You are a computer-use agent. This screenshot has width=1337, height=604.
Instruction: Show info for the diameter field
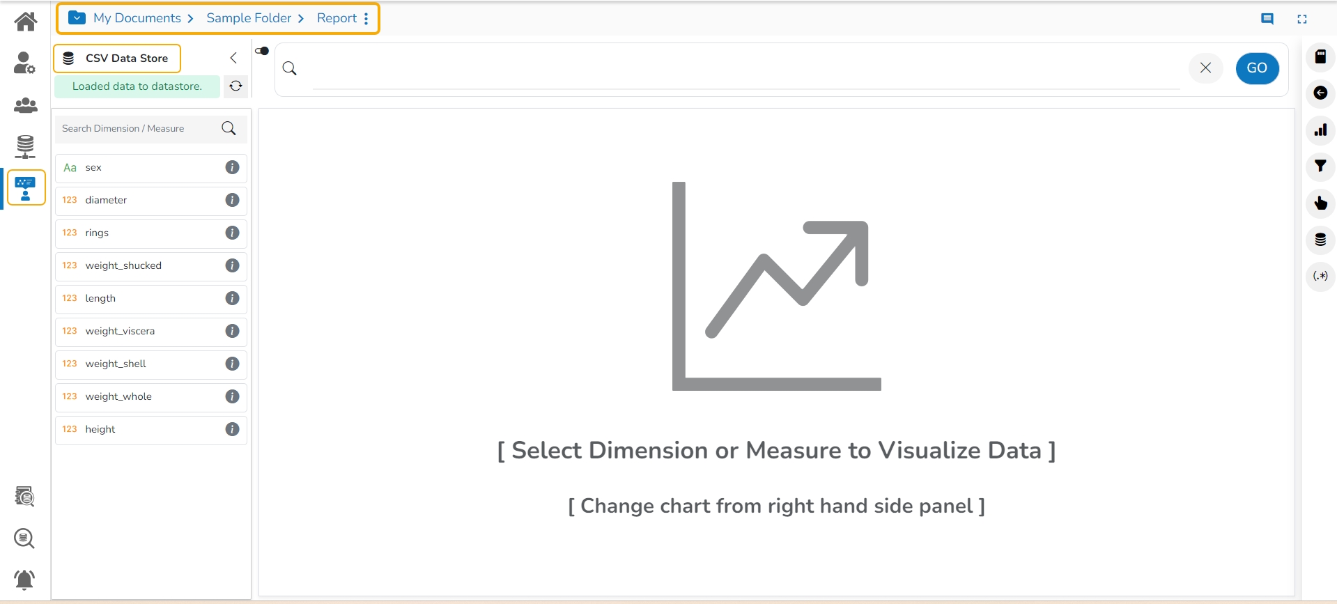pos(232,200)
